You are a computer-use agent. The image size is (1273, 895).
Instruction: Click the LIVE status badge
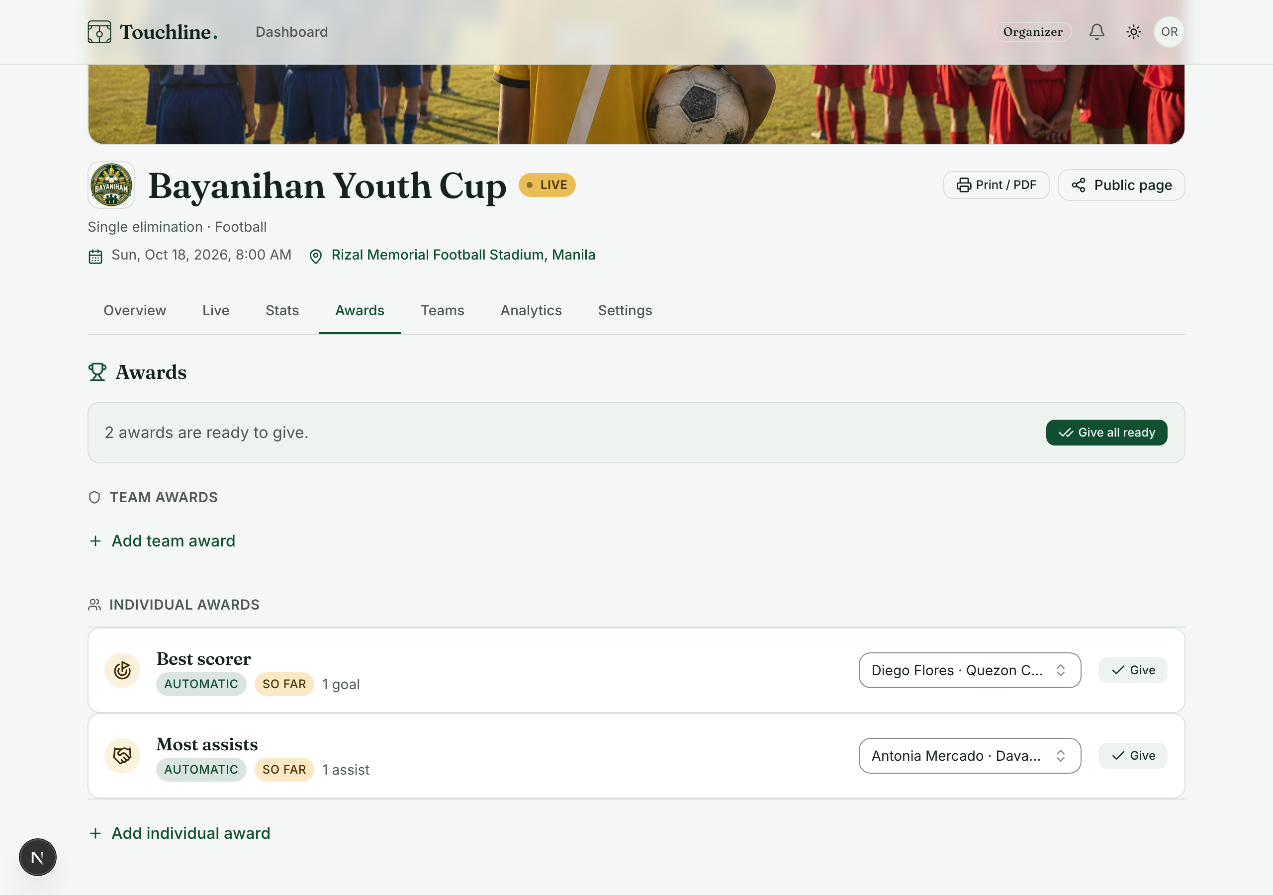click(x=546, y=184)
